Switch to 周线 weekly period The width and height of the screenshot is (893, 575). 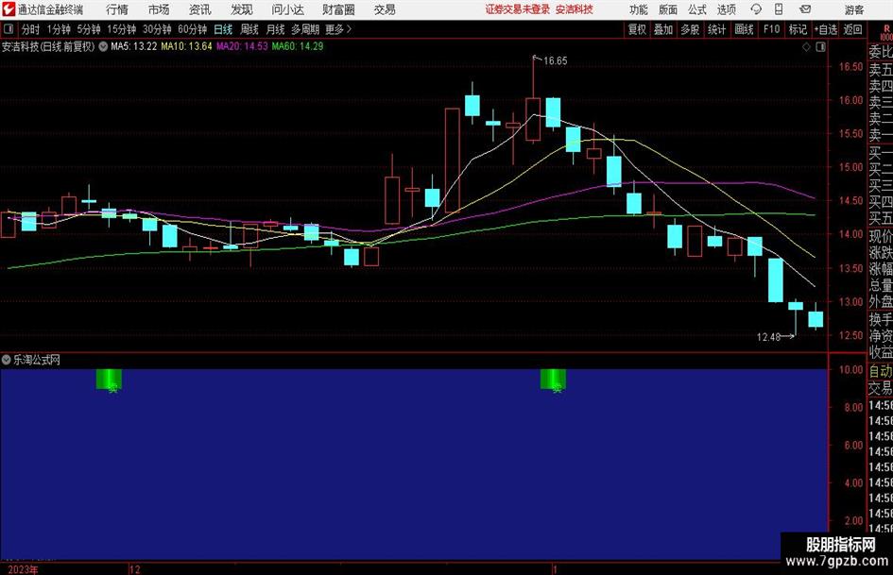[249, 29]
